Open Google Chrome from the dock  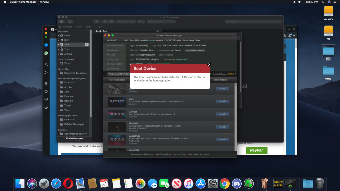(x=225, y=184)
